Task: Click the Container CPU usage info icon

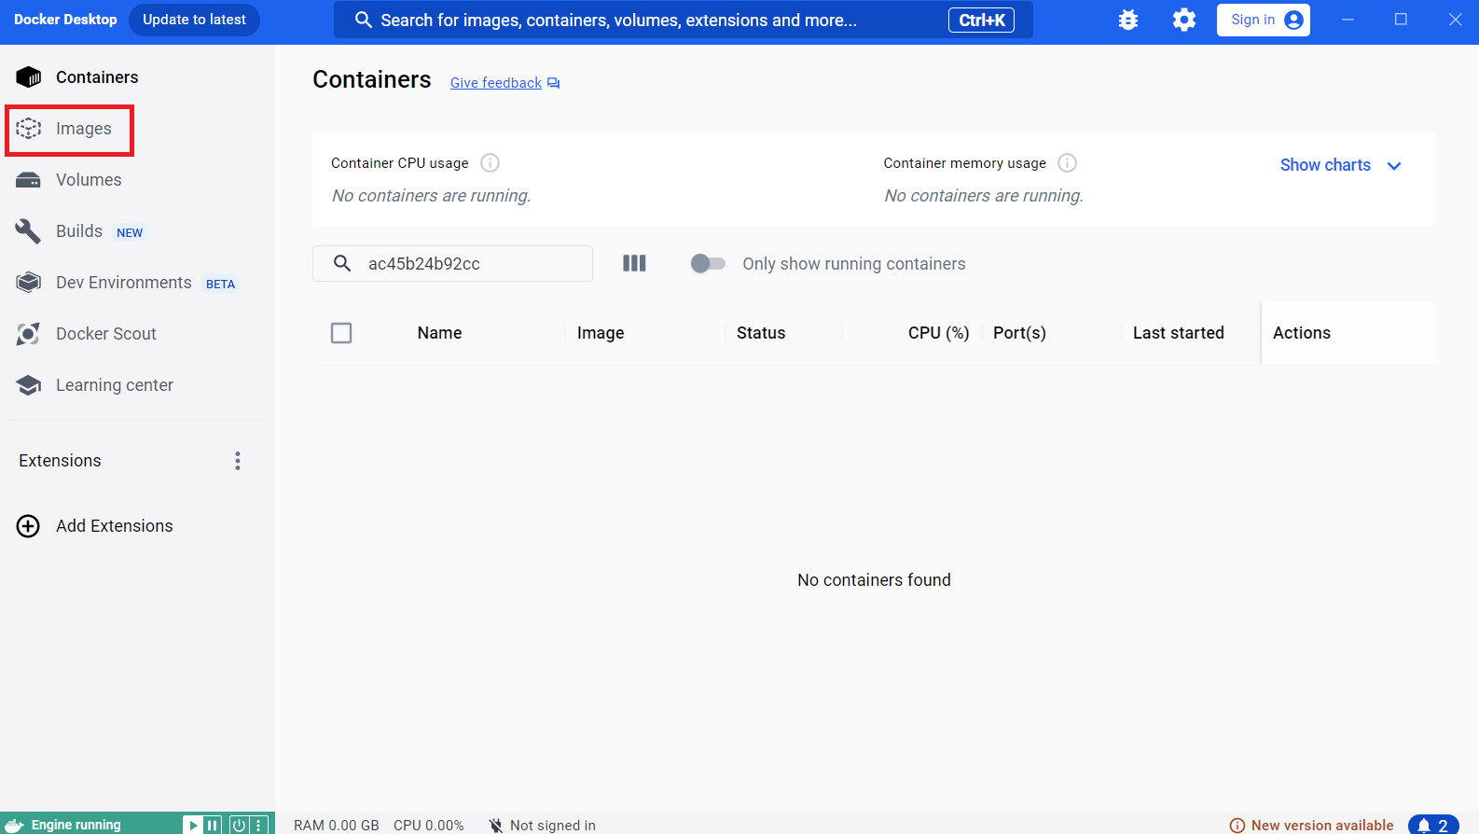Action: [x=490, y=163]
